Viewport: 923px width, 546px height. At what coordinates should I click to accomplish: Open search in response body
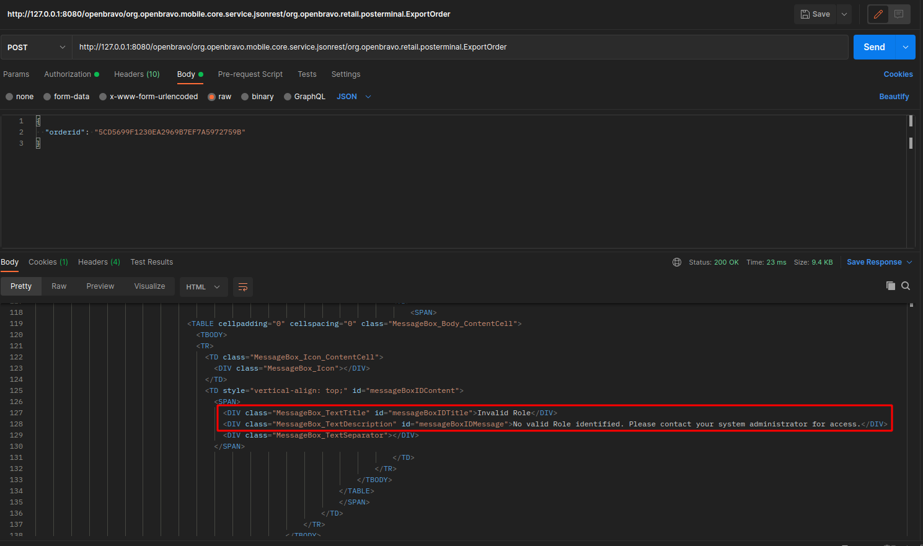click(906, 286)
